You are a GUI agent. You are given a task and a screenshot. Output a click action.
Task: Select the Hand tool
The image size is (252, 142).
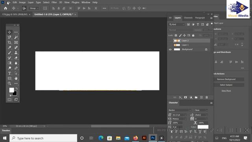pyautogui.click(x=16, y=78)
